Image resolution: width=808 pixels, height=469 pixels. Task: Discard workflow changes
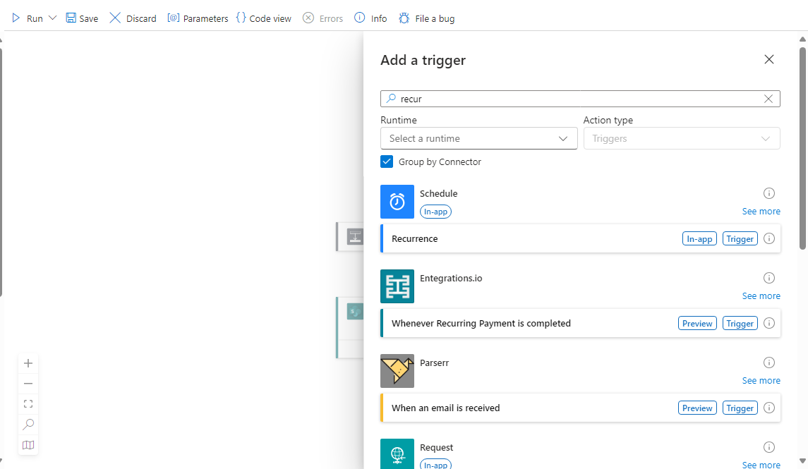[x=133, y=18]
